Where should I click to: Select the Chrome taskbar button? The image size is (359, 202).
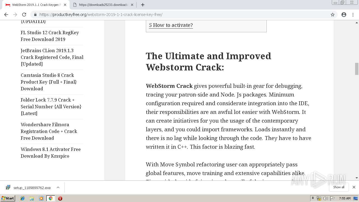coord(50,198)
